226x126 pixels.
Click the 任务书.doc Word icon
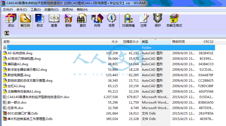click(5, 108)
